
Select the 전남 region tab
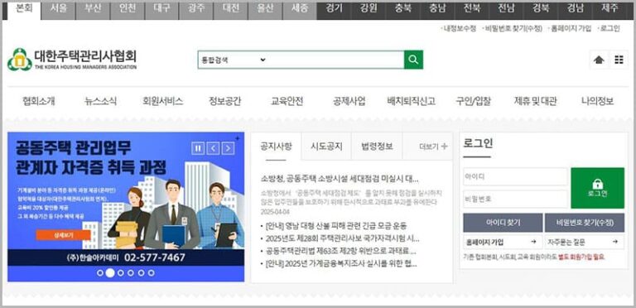(506, 10)
